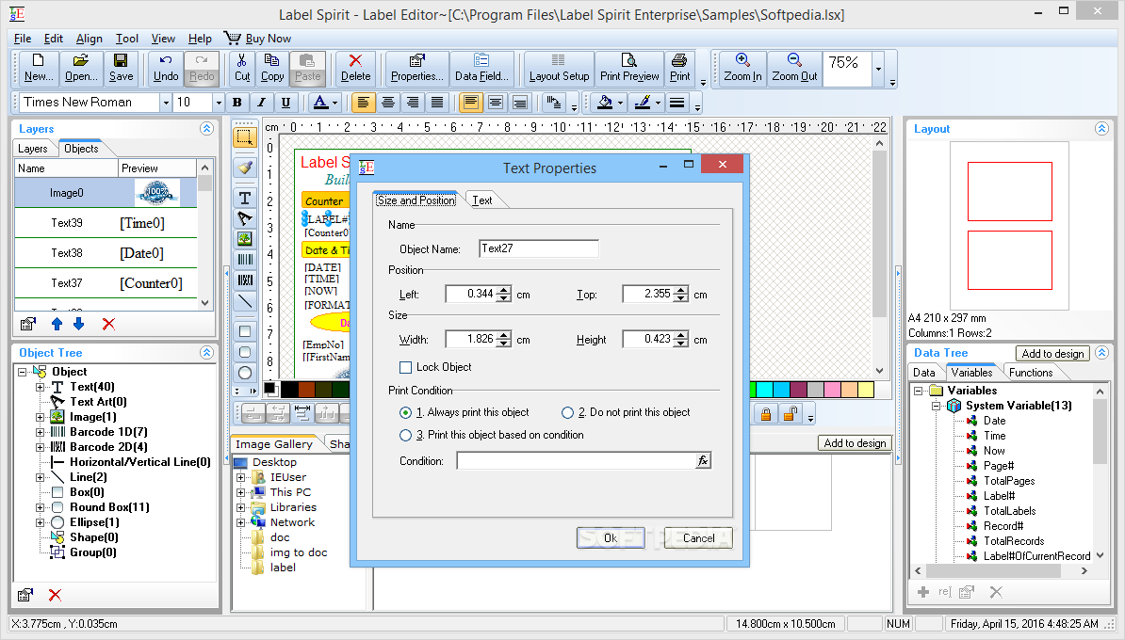The image size is (1125, 640).
Task: Open Layout Setup
Action: pyautogui.click(x=559, y=68)
